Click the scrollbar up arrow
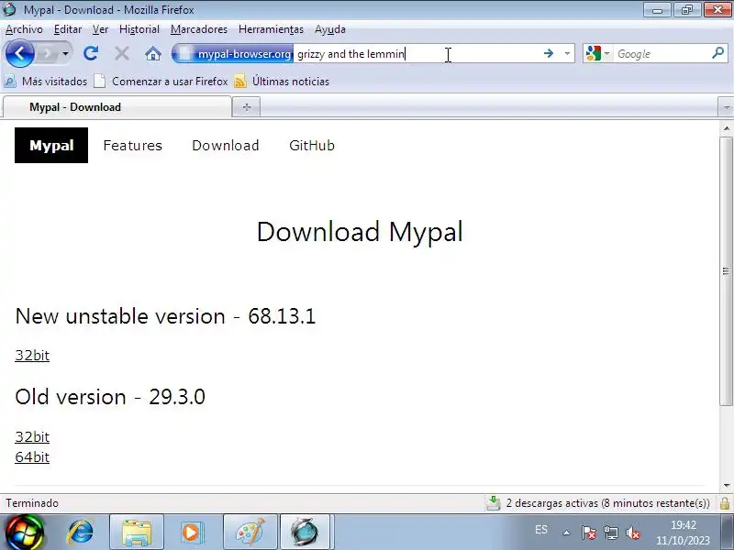This screenshot has height=550, width=734. (727, 127)
